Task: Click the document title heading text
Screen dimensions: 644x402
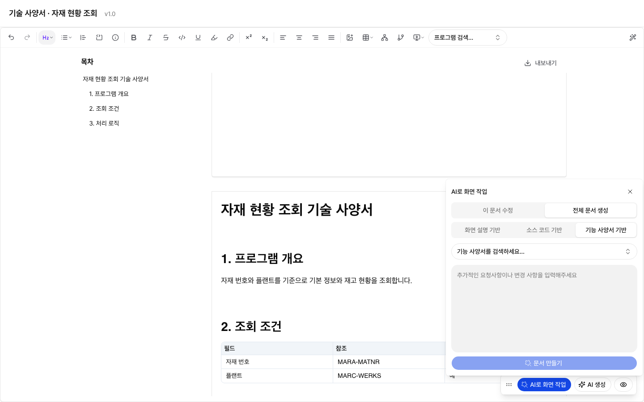Action: (297, 209)
